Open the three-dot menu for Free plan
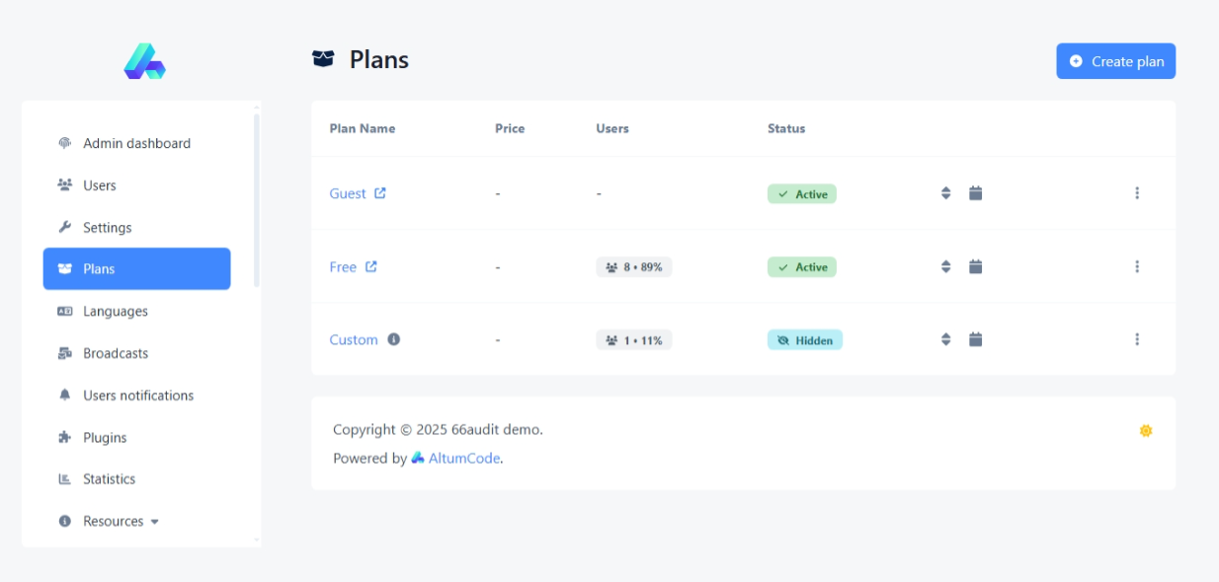The width and height of the screenshot is (1219, 582). pos(1137,266)
